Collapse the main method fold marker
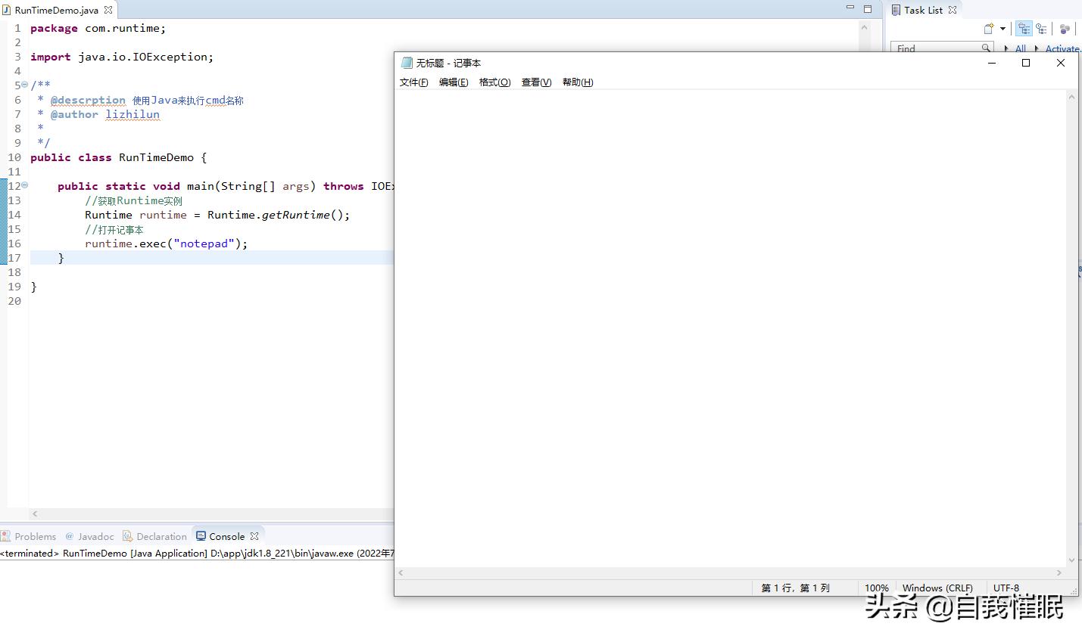The height and width of the screenshot is (639, 1082). [x=24, y=185]
